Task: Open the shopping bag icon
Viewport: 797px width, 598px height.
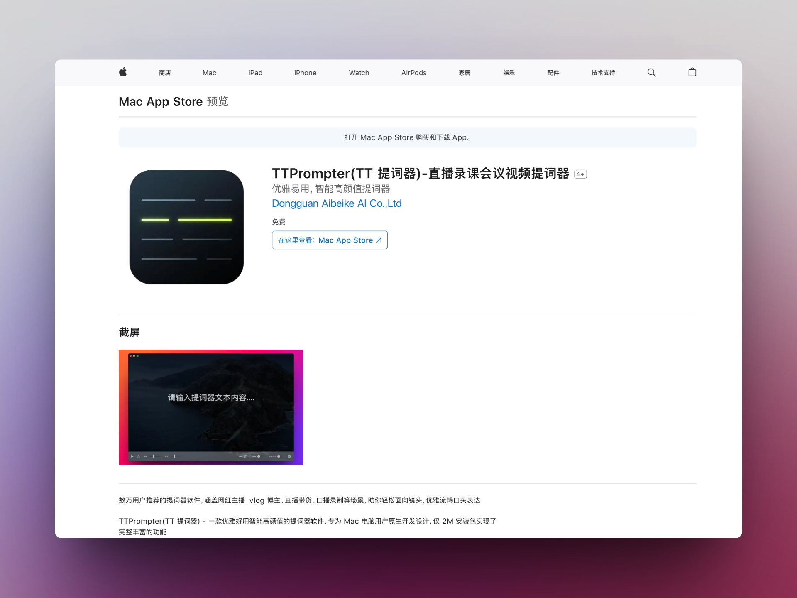Action: pyautogui.click(x=692, y=72)
